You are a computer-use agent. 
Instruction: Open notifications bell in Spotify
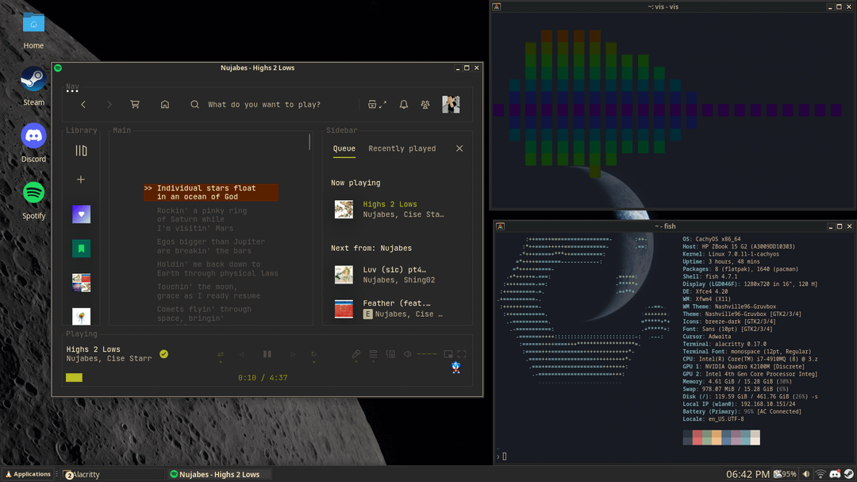coord(403,105)
